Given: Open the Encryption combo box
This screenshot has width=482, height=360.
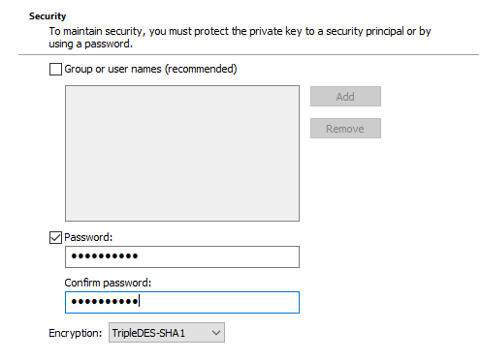Looking at the screenshot, I should click(x=167, y=333).
